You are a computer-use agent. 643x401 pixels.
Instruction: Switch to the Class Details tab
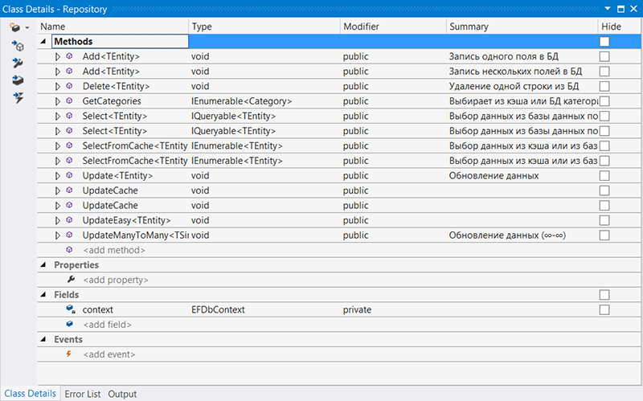31,393
